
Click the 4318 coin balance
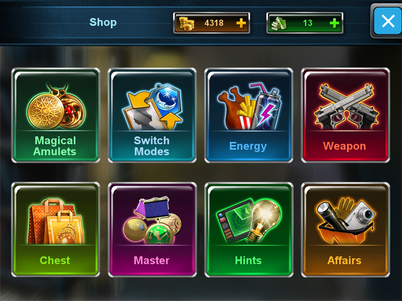click(214, 23)
